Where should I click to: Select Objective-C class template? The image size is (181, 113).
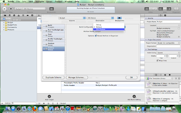pyautogui.click(x=162, y=84)
